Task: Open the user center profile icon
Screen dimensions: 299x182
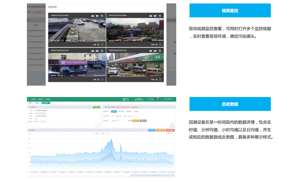Action: [x=165, y=99]
